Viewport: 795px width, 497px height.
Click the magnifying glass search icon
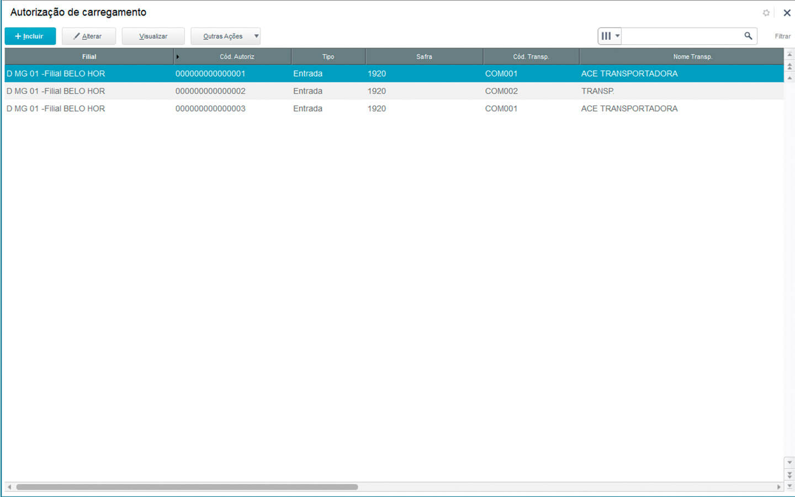(748, 36)
